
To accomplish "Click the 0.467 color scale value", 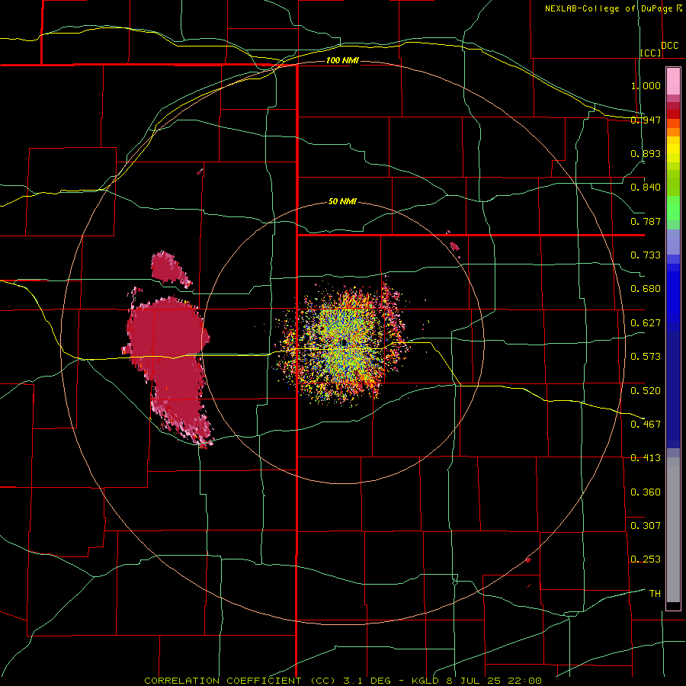I will (x=646, y=425).
